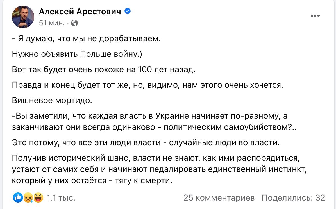This screenshot has height=209, width=336.
Task: Open Алексей Арестович profile picture
Action: pos(23,17)
